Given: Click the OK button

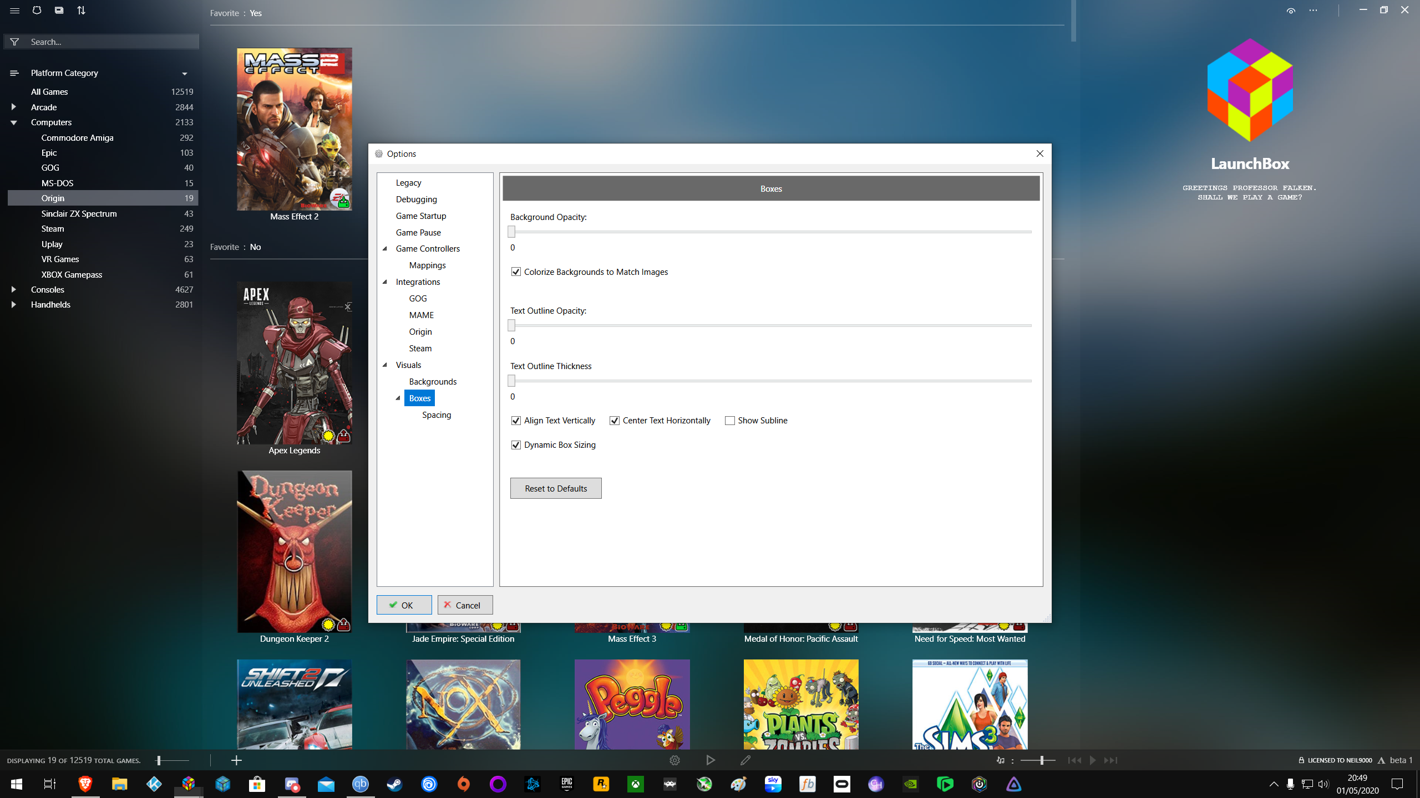Looking at the screenshot, I should click(x=404, y=605).
